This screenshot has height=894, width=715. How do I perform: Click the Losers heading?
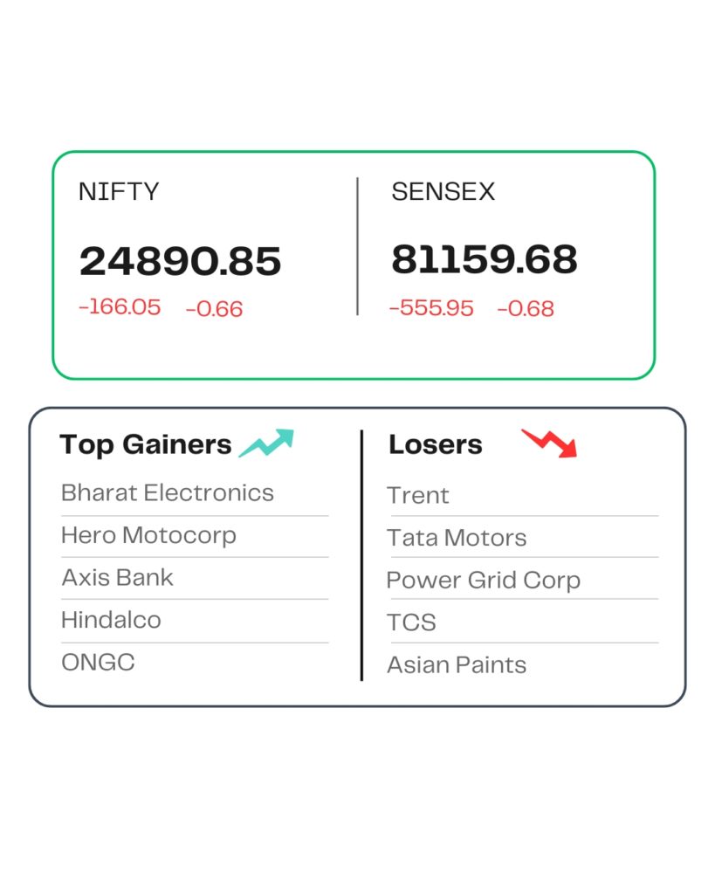(x=436, y=444)
